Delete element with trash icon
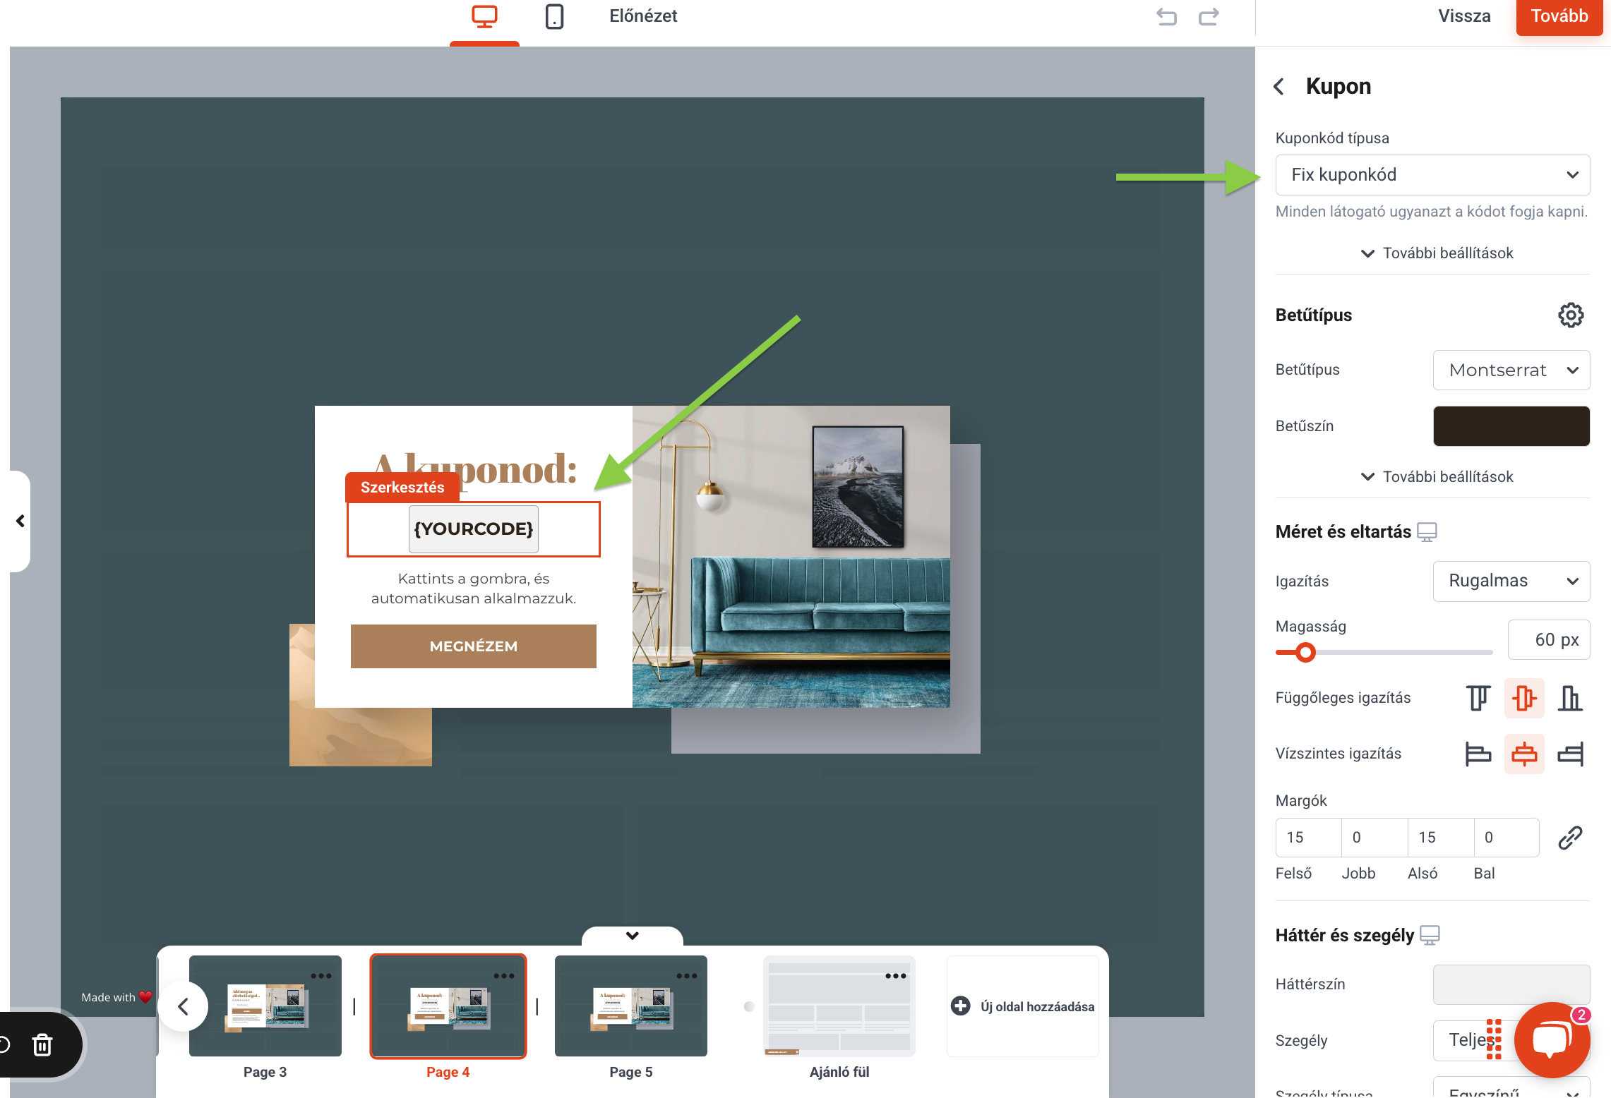 tap(42, 1044)
